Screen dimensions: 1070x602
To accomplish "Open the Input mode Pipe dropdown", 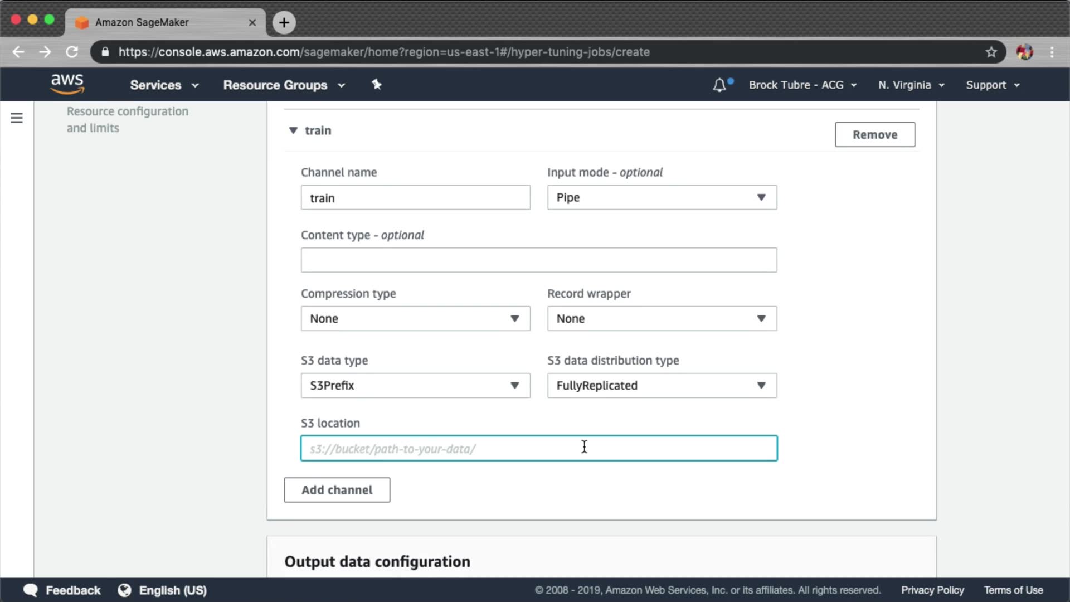I will (662, 197).
